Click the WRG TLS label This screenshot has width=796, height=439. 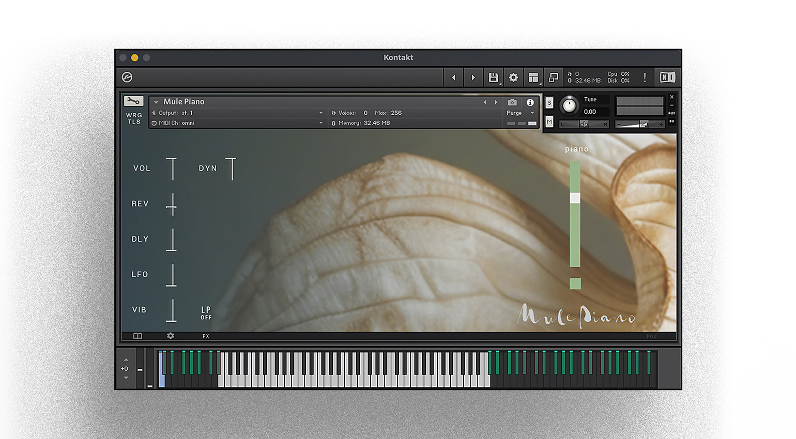point(134,118)
